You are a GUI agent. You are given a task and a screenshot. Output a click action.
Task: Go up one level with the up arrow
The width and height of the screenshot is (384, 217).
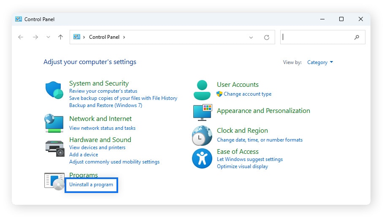(x=60, y=37)
